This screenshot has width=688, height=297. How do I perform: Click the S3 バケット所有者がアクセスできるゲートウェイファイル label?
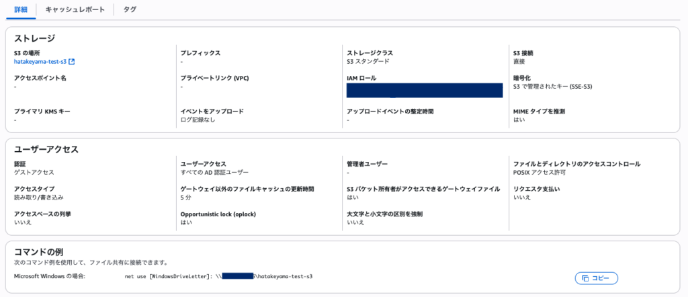(423, 189)
